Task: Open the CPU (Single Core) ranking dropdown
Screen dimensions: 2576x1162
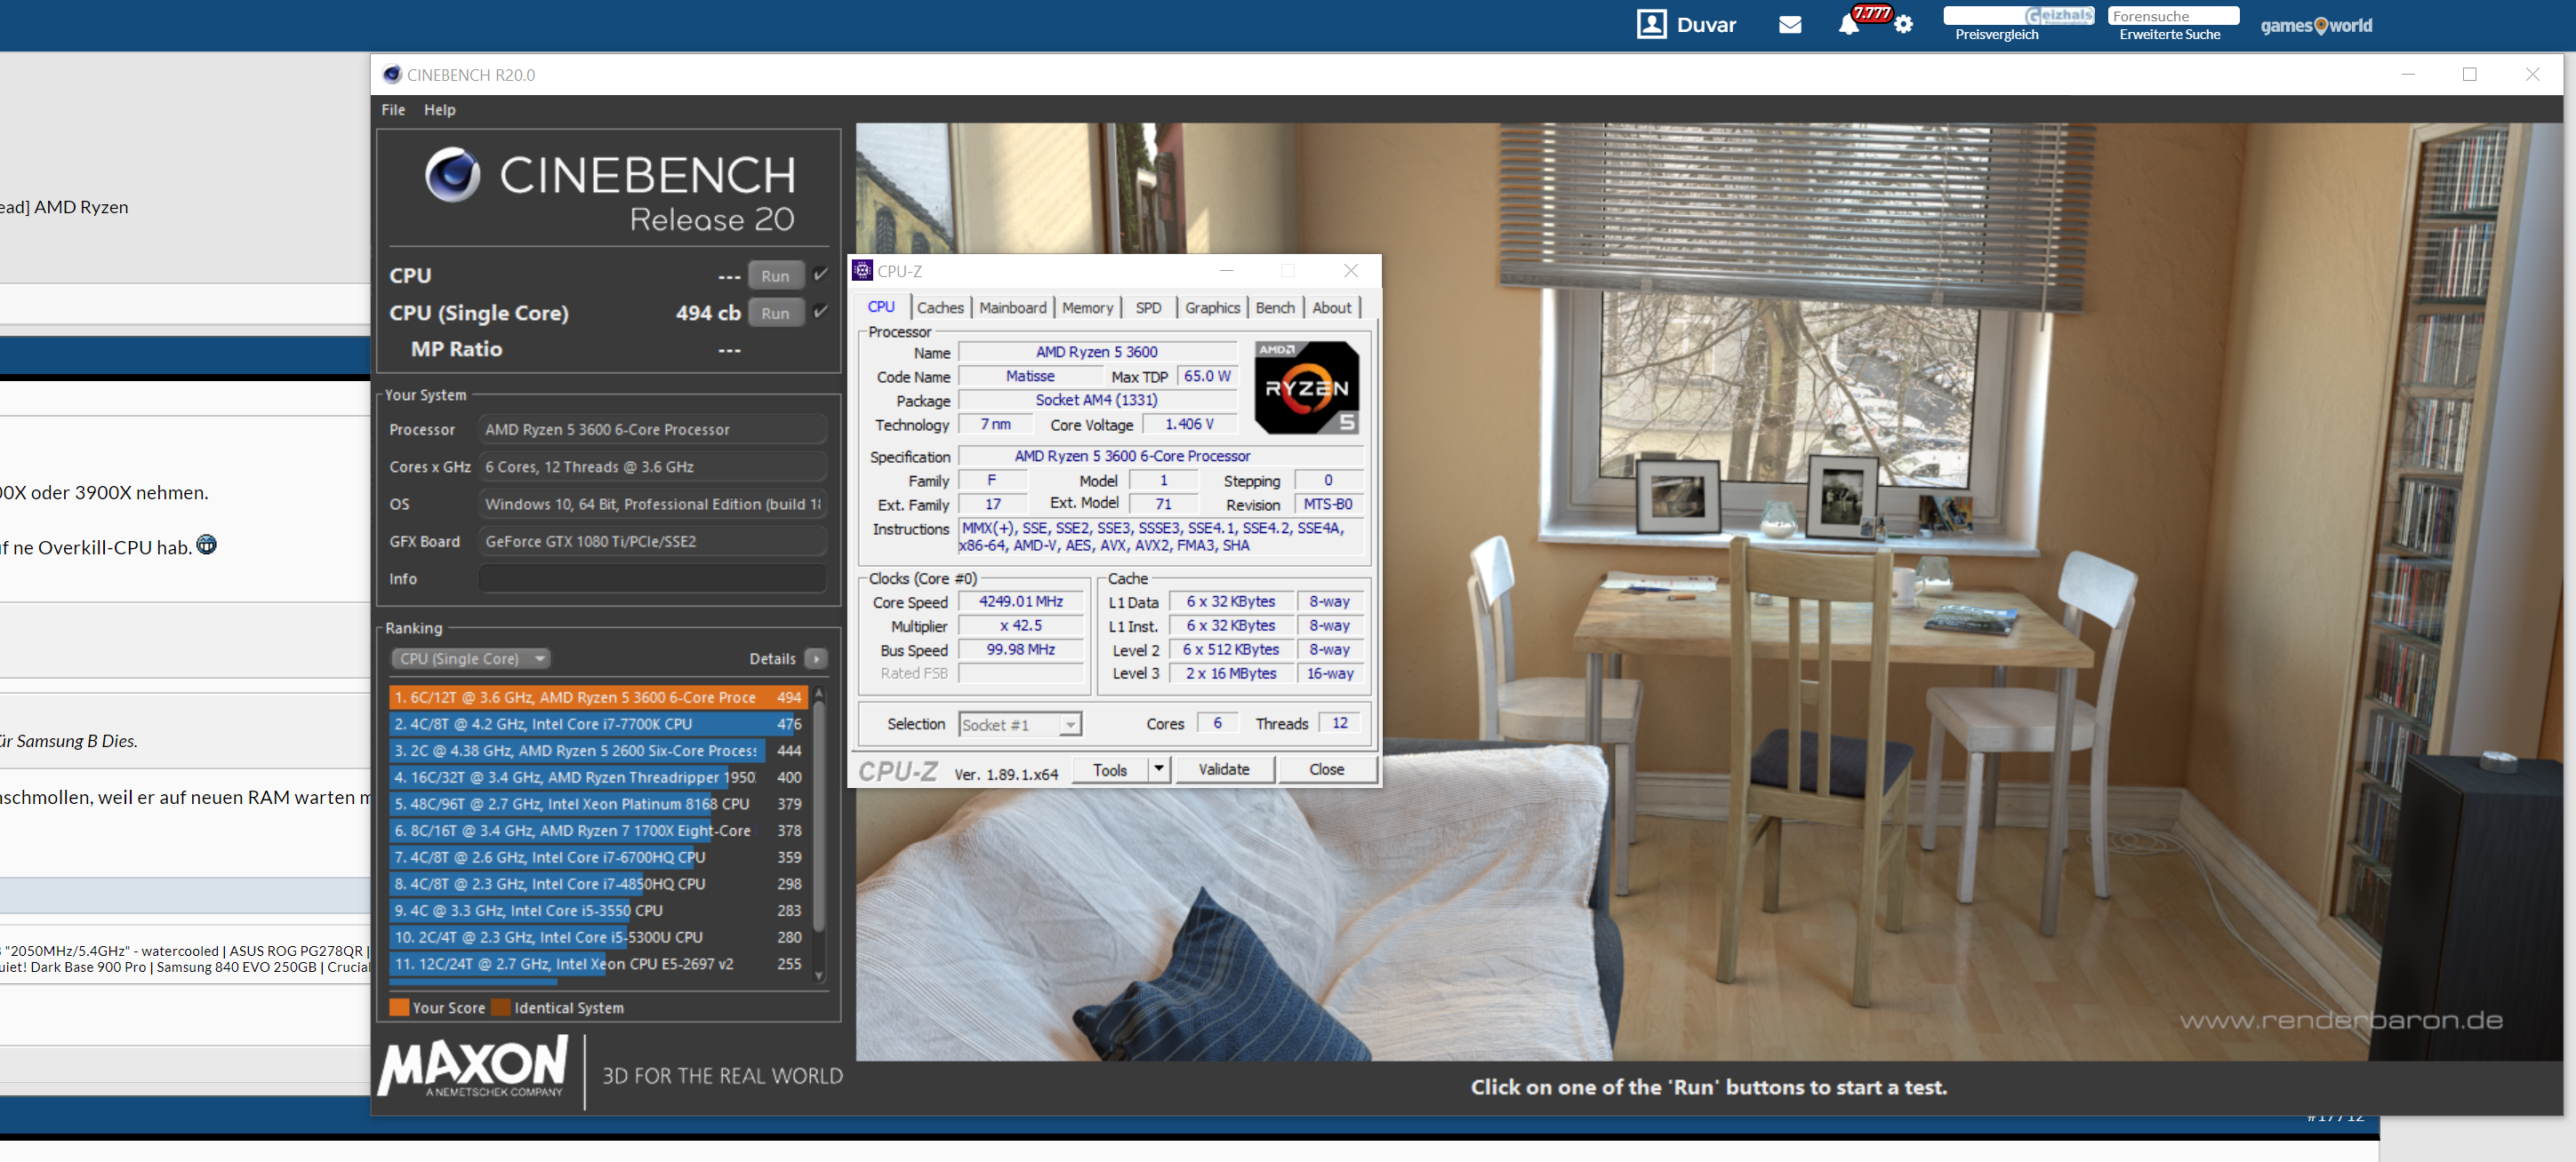Action: click(470, 658)
